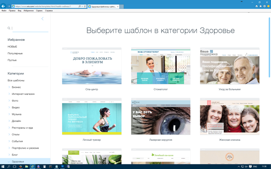The height and width of the screenshot is (169, 271).
Task: Open the Спа-центр template thumbnail
Action: 92,66
